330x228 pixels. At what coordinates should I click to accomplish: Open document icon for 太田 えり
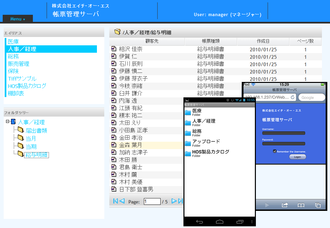point(114,123)
